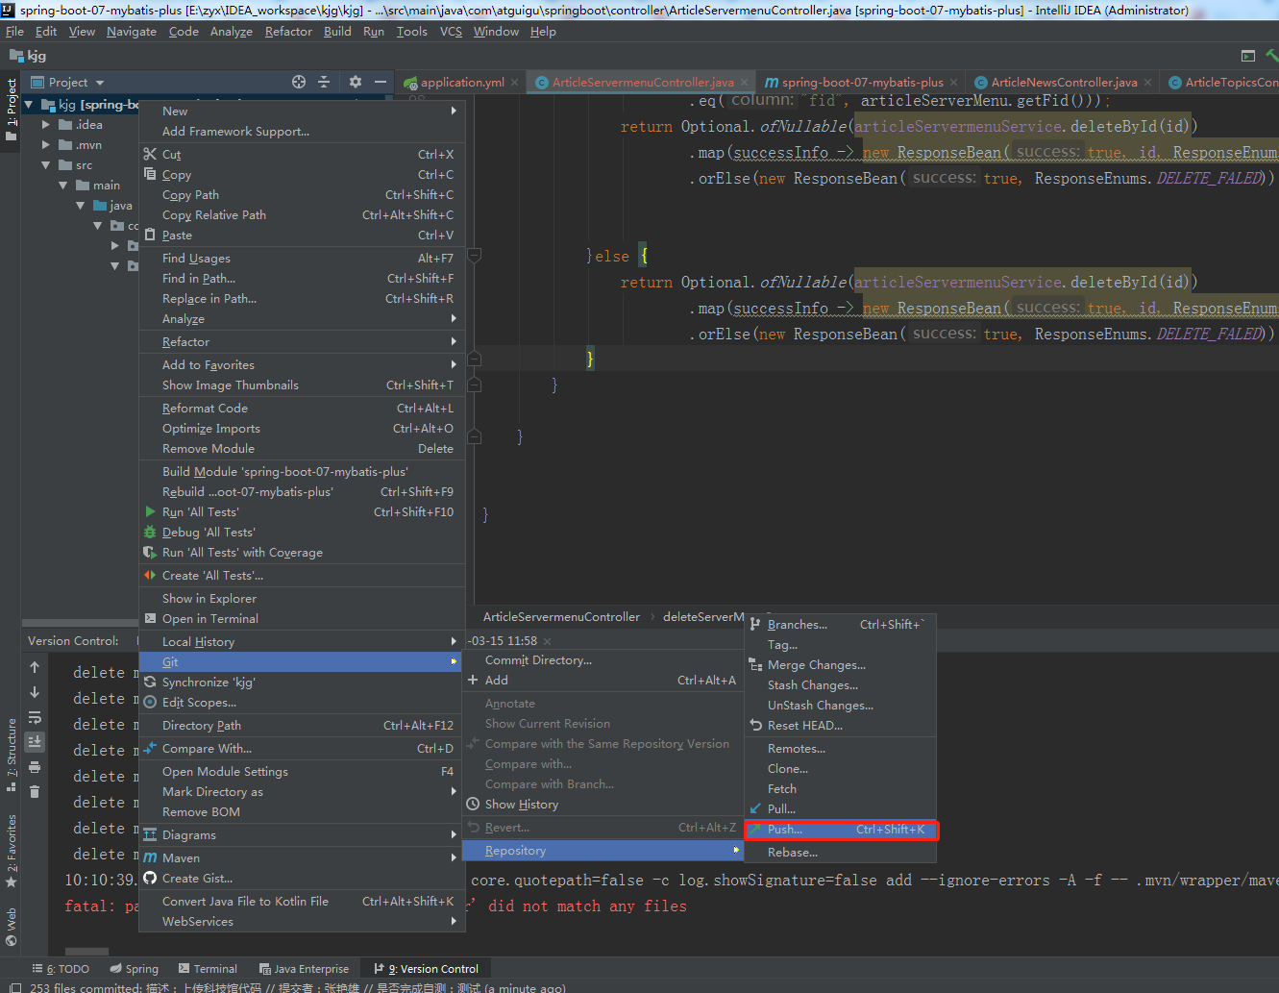
Task: Click the print icon in Version Control panel
Action: click(35, 767)
